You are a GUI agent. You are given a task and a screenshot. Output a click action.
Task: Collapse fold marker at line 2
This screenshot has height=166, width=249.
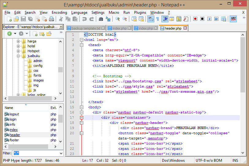81,40
